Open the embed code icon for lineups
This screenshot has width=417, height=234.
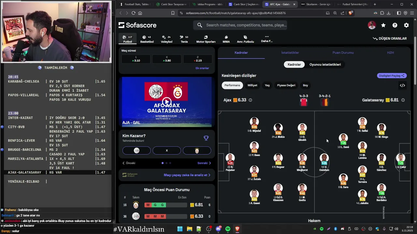[402, 85]
